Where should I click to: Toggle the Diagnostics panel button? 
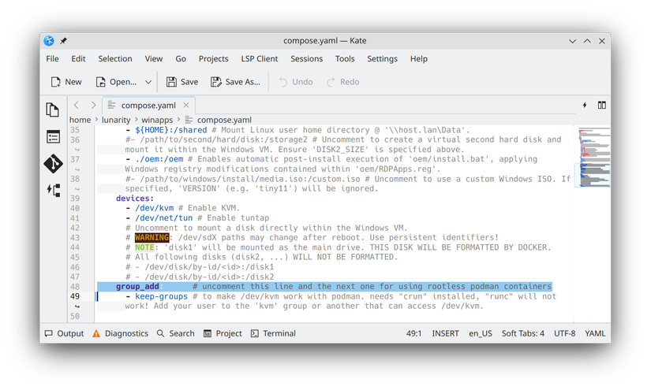click(120, 333)
